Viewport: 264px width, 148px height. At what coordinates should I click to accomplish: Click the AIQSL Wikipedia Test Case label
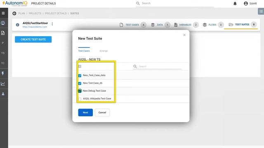coord(97,99)
